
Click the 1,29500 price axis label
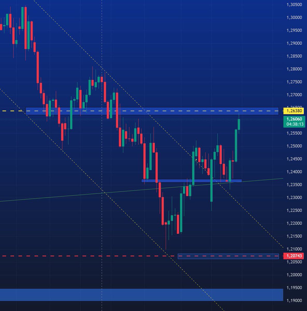pos(294,30)
